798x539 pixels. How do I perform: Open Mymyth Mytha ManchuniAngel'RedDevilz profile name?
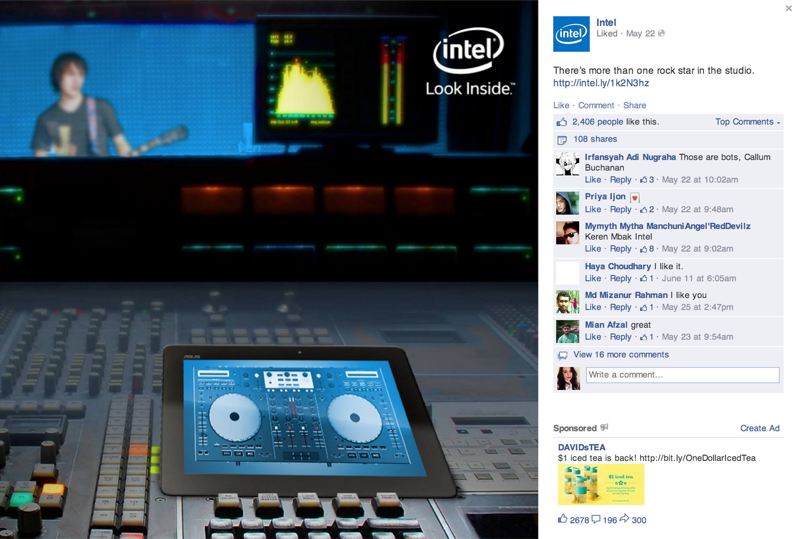click(667, 226)
